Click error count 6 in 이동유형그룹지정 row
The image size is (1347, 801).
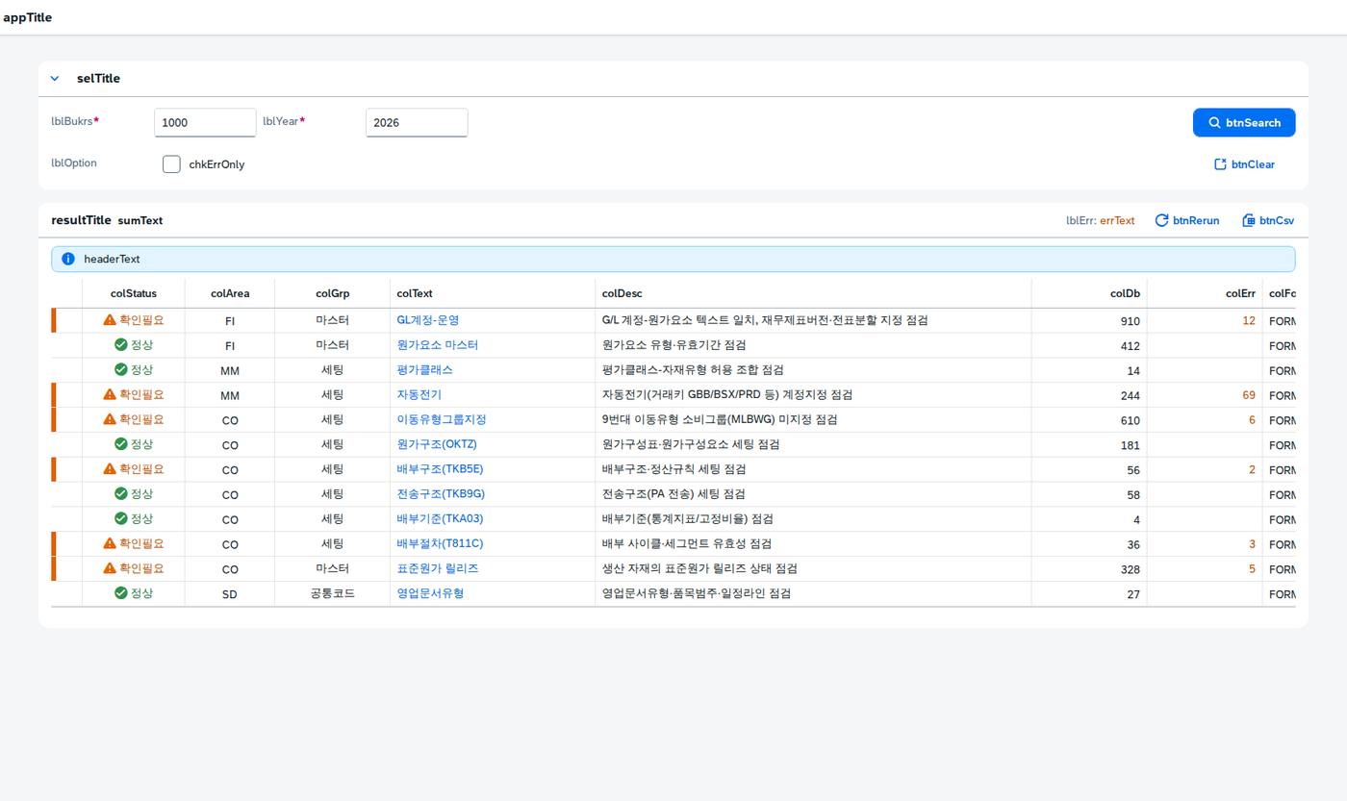1252,420
